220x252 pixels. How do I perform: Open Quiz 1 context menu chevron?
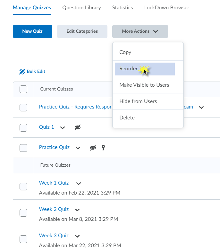pyautogui.click(x=63, y=128)
